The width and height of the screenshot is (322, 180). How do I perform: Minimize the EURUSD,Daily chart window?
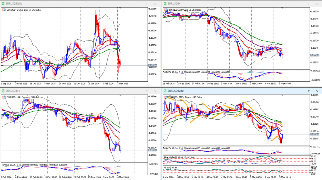[138, 4]
